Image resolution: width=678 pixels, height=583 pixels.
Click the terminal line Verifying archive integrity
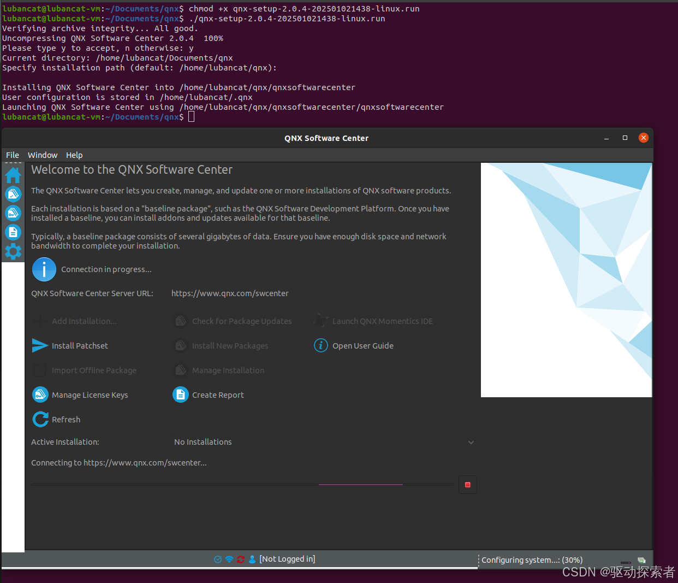[100, 28]
